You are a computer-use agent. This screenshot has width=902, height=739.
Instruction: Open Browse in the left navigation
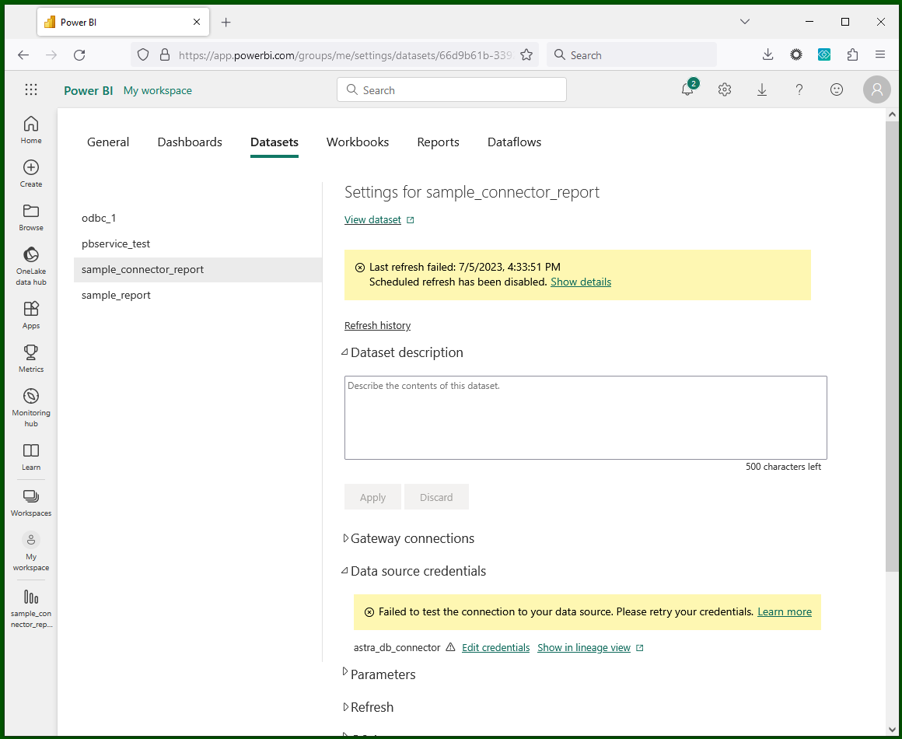[31, 218]
